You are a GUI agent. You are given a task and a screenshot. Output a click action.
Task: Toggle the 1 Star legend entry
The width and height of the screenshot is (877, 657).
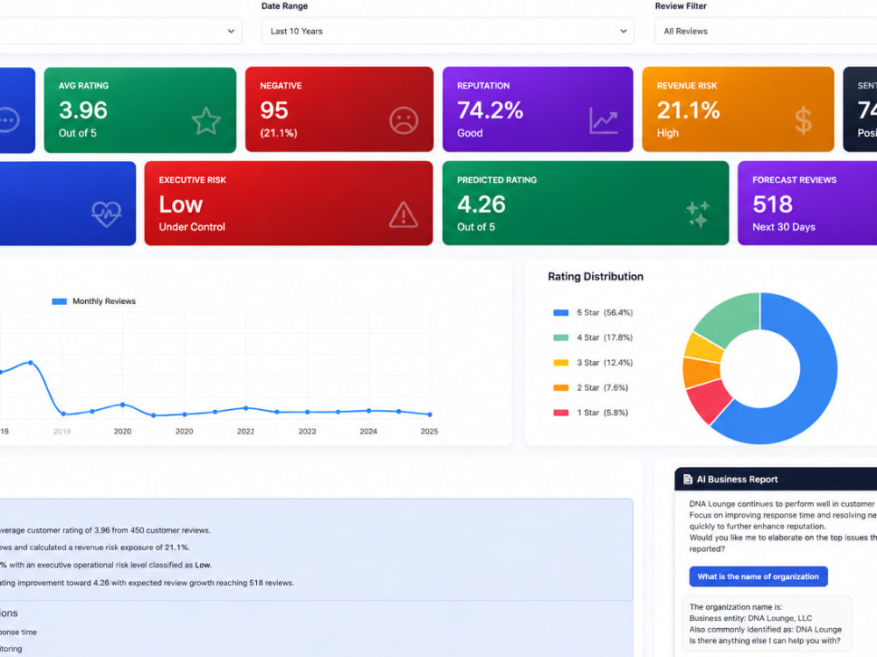pyautogui.click(x=590, y=413)
